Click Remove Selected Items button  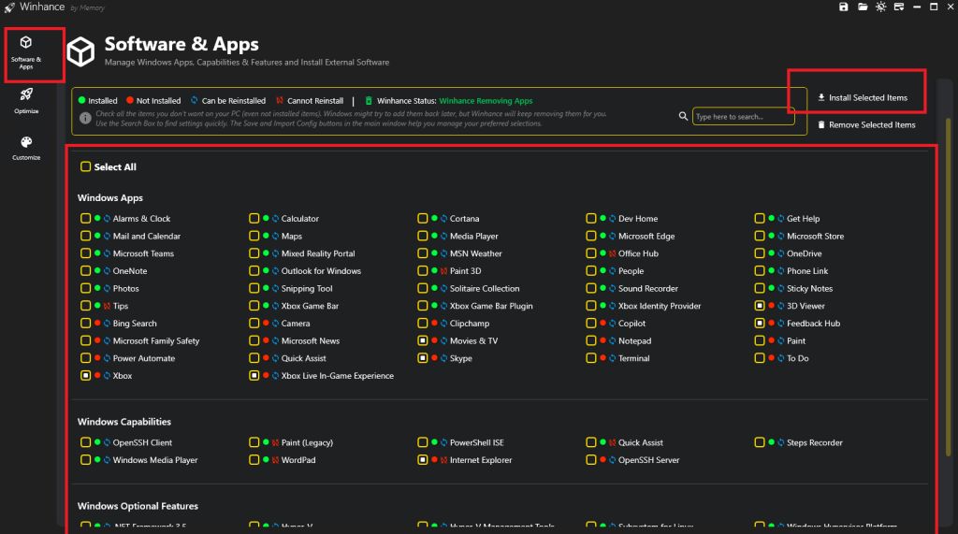pos(866,124)
